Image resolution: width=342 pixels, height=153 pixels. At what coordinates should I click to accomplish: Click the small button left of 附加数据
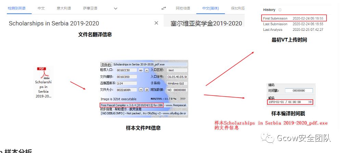147,90
